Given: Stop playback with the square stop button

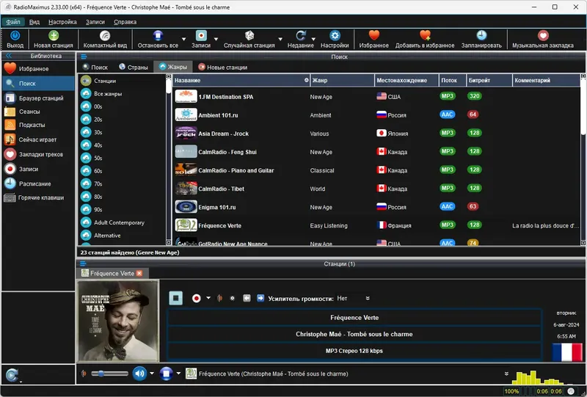Looking at the screenshot, I should point(175,298).
